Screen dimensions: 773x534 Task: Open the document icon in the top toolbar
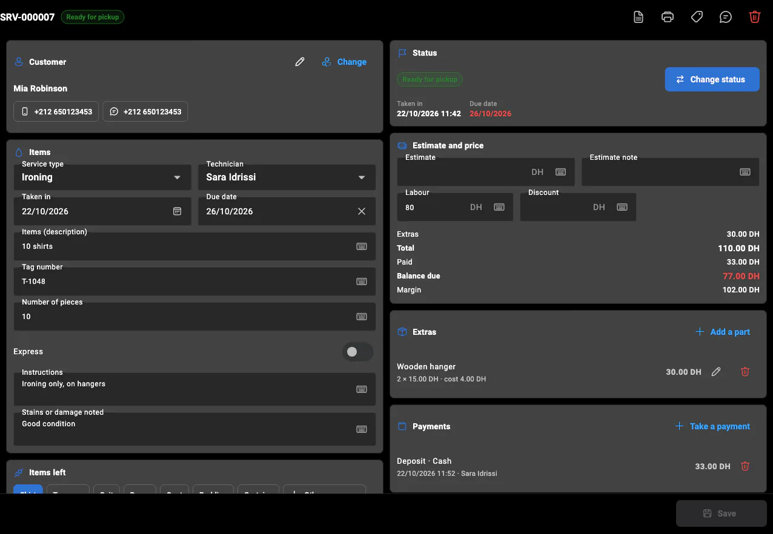639,17
